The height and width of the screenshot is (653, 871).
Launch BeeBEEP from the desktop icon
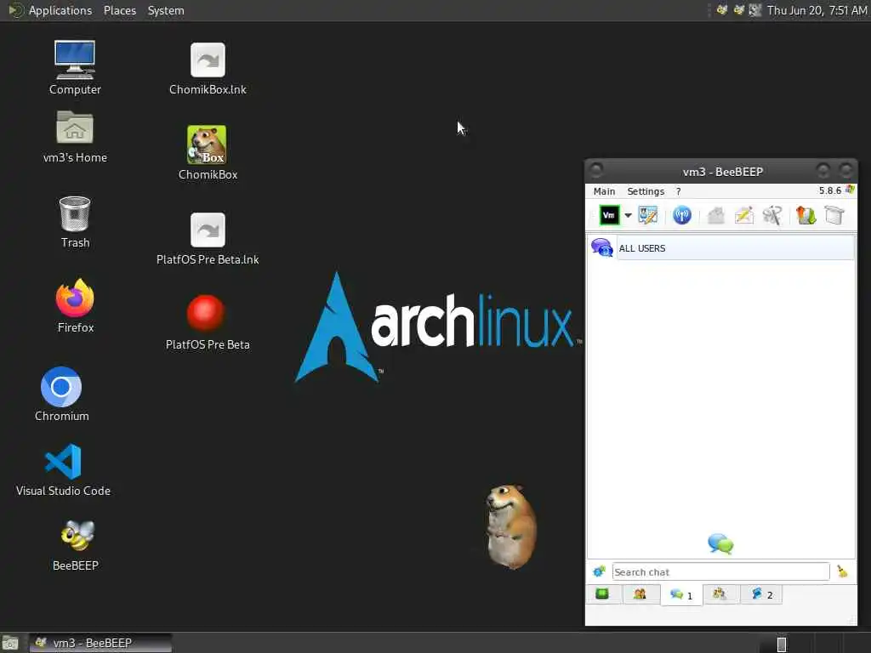click(x=76, y=545)
